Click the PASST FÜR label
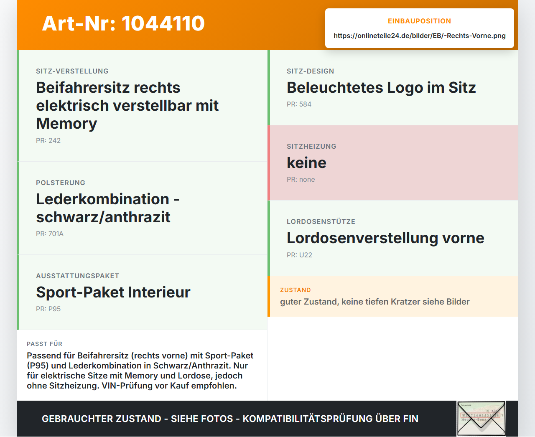 pos(45,344)
